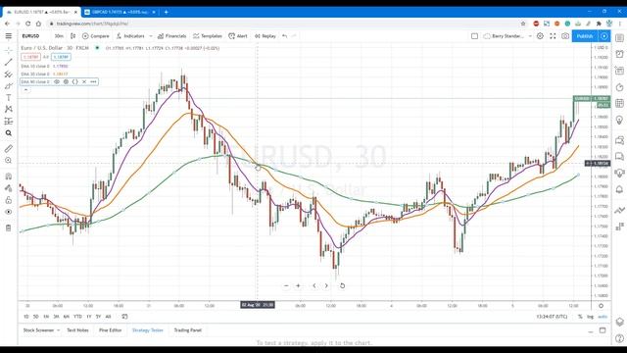Toggle auto scale on price axis
Screen dimensions: 627x353
[x=603, y=317]
